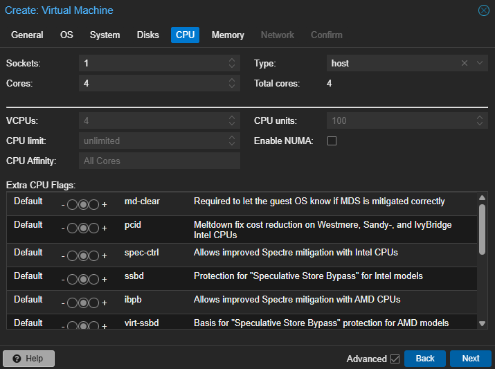Turn on the spec-ctrl flag
Image resolution: width=495 pixels, height=369 pixels.
93,256
